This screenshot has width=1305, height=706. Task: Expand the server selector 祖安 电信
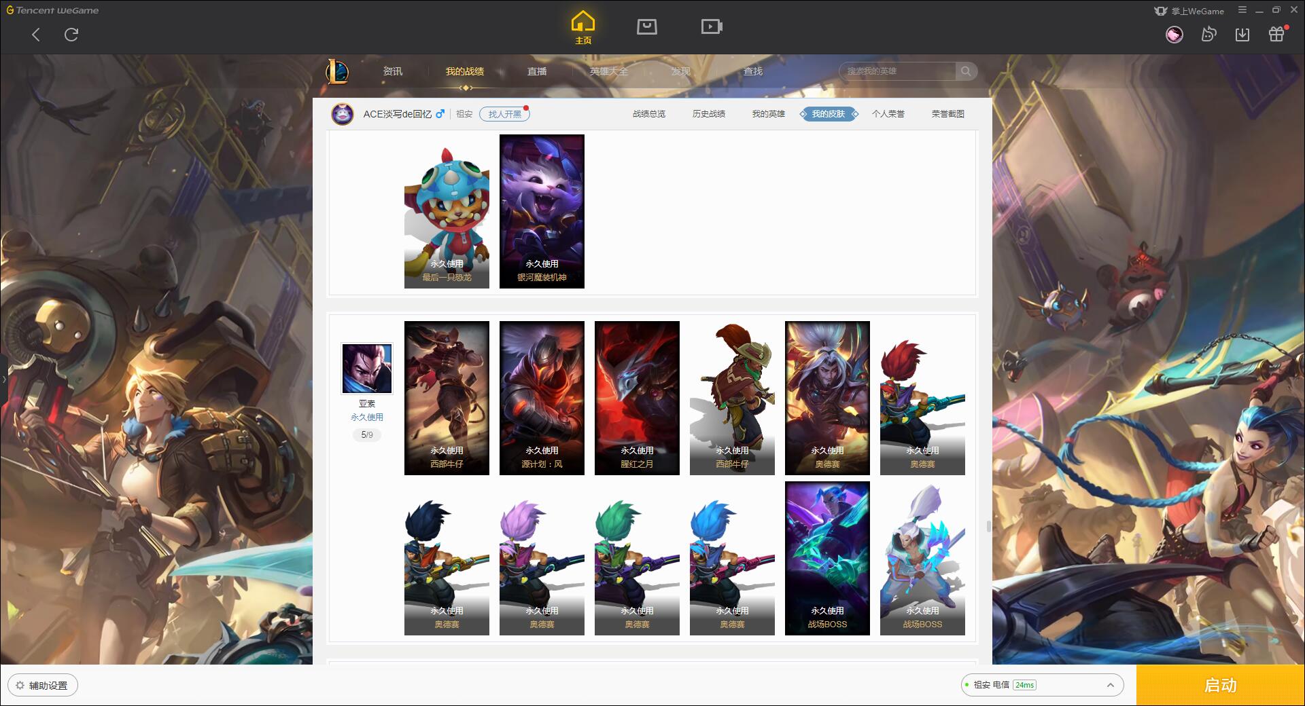(x=1042, y=685)
